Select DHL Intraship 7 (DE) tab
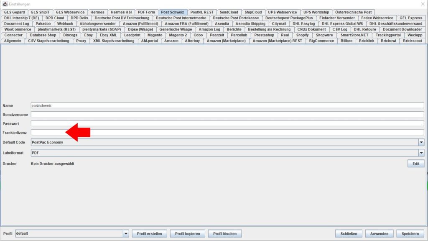 [x=22, y=18]
